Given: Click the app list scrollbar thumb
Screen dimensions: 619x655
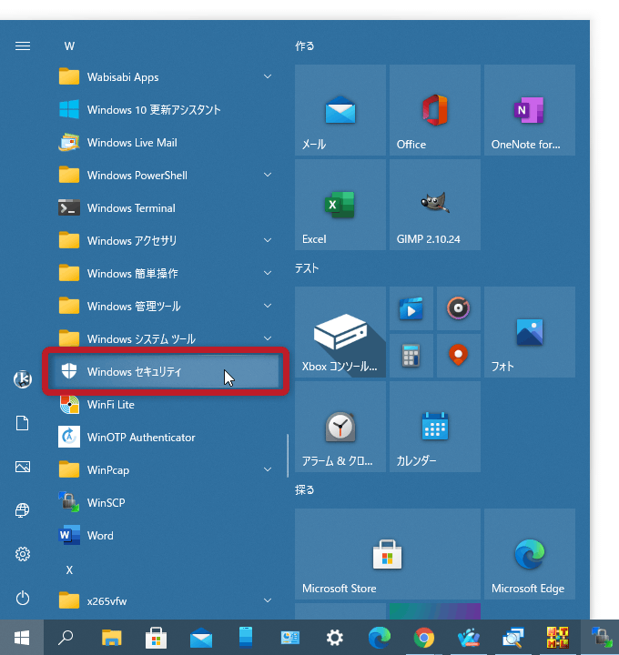Looking at the screenshot, I should (288, 456).
